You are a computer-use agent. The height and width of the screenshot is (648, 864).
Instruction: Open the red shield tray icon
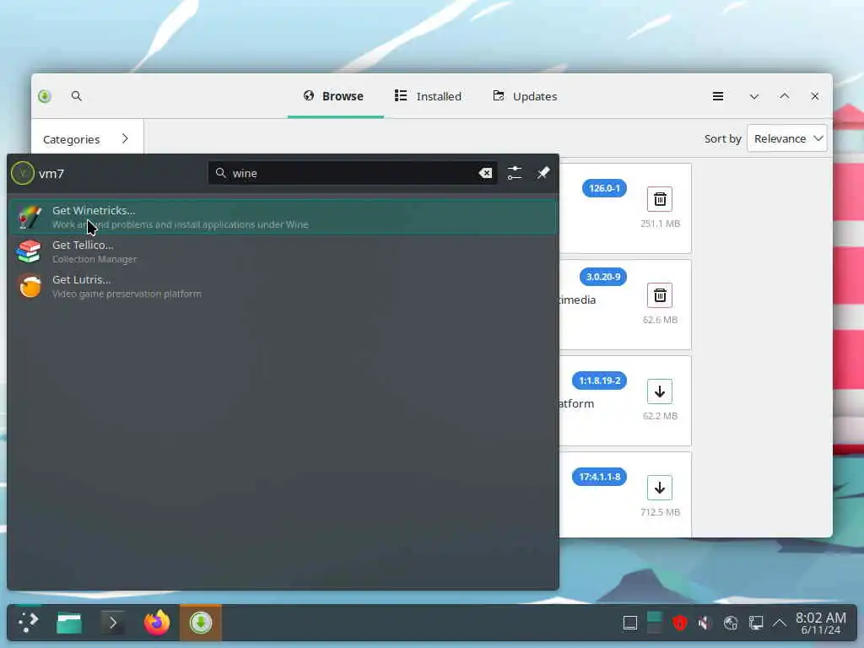(x=680, y=624)
